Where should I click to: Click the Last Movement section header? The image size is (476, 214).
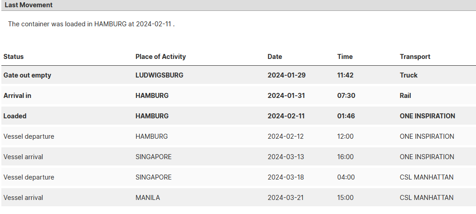(29, 5)
